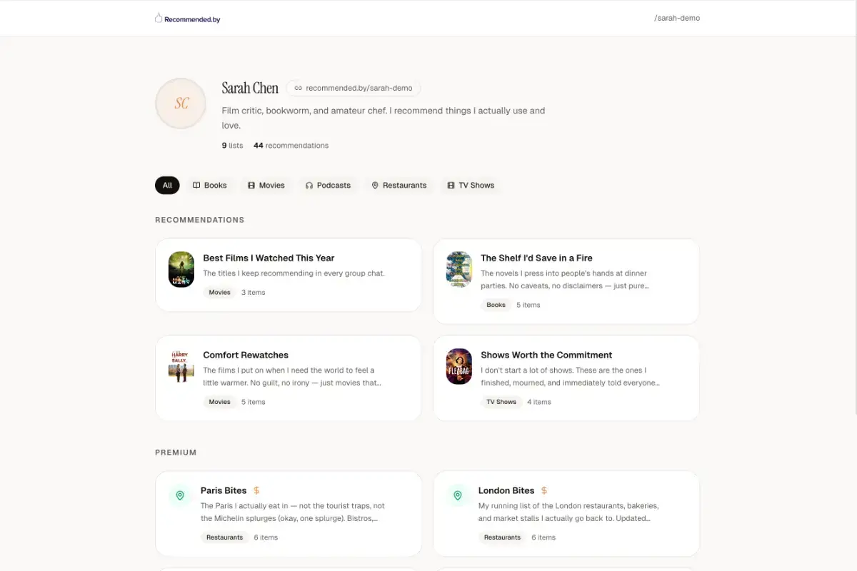Click the SC profile avatar

click(181, 103)
